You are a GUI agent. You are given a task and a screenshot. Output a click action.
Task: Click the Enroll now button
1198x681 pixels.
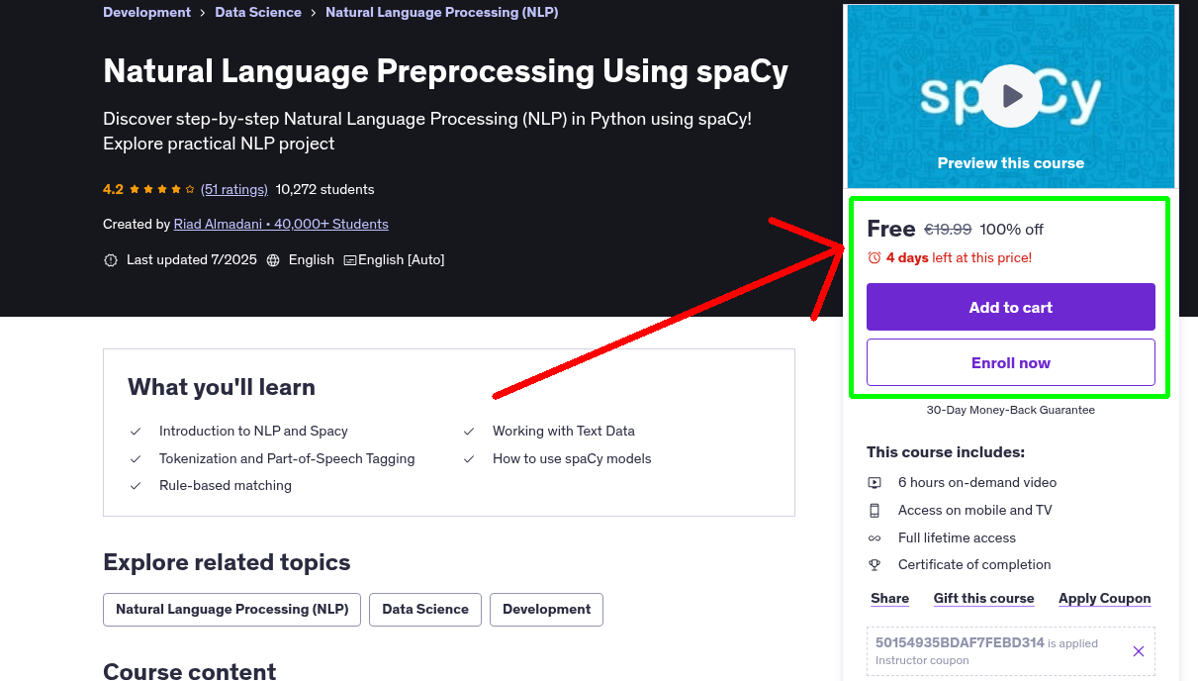1010,362
